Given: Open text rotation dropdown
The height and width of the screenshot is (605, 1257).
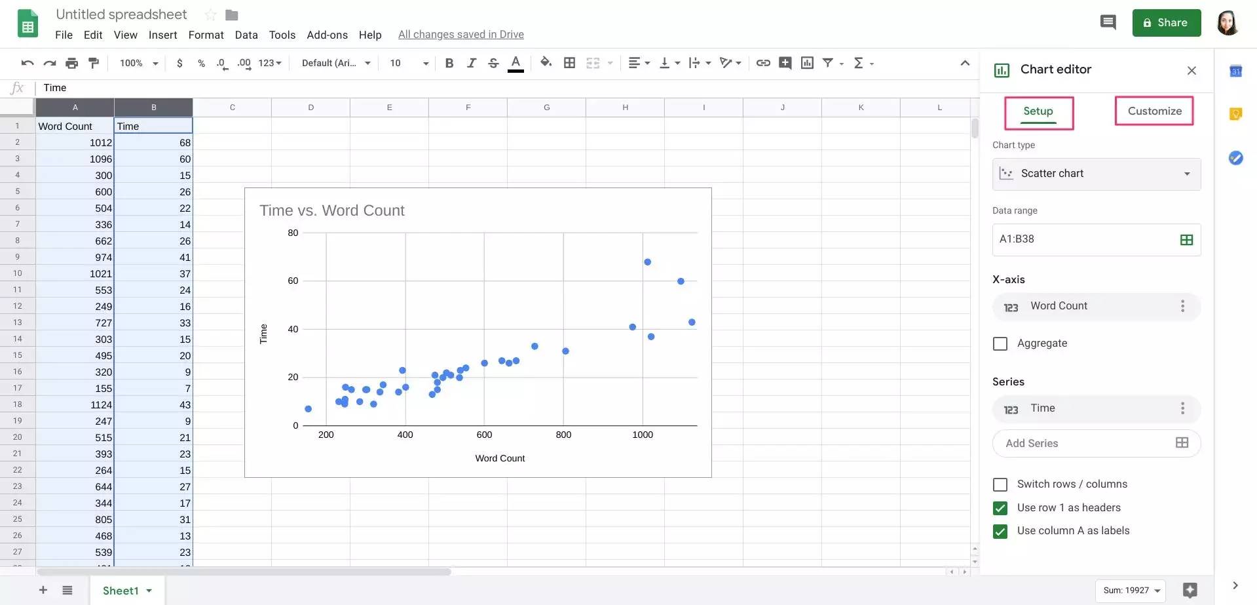Looking at the screenshot, I should (730, 63).
